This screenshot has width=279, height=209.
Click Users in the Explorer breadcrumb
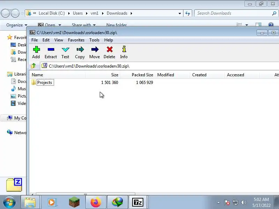(x=78, y=13)
